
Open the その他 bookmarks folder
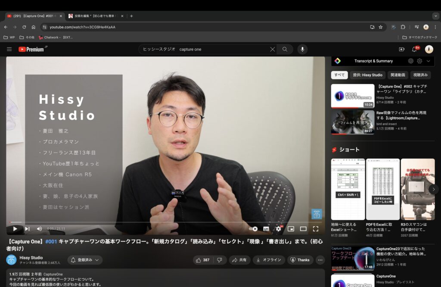pyautogui.click(x=27, y=37)
